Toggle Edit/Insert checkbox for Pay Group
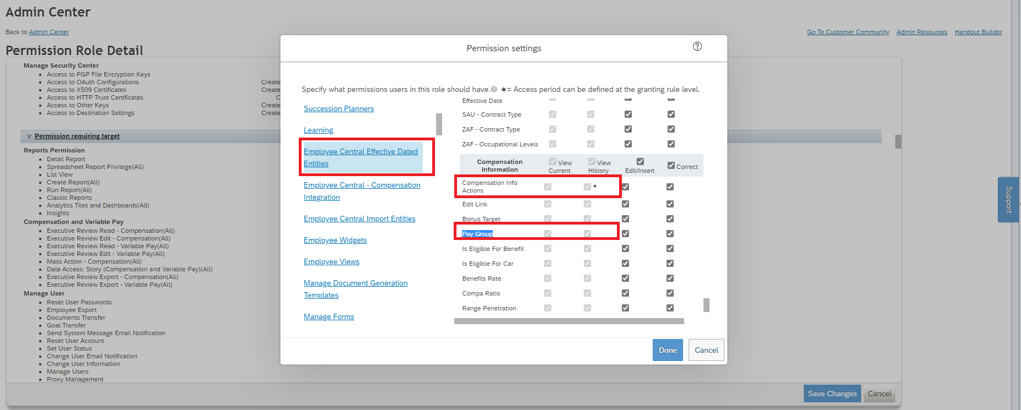The image size is (1021, 410). pyautogui.click(x=625, y=233)
